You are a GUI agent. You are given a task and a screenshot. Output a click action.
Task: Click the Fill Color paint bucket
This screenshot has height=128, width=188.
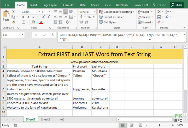[33, 22]
